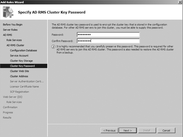Click the Add Roles Wizard title text

(12, 2)
